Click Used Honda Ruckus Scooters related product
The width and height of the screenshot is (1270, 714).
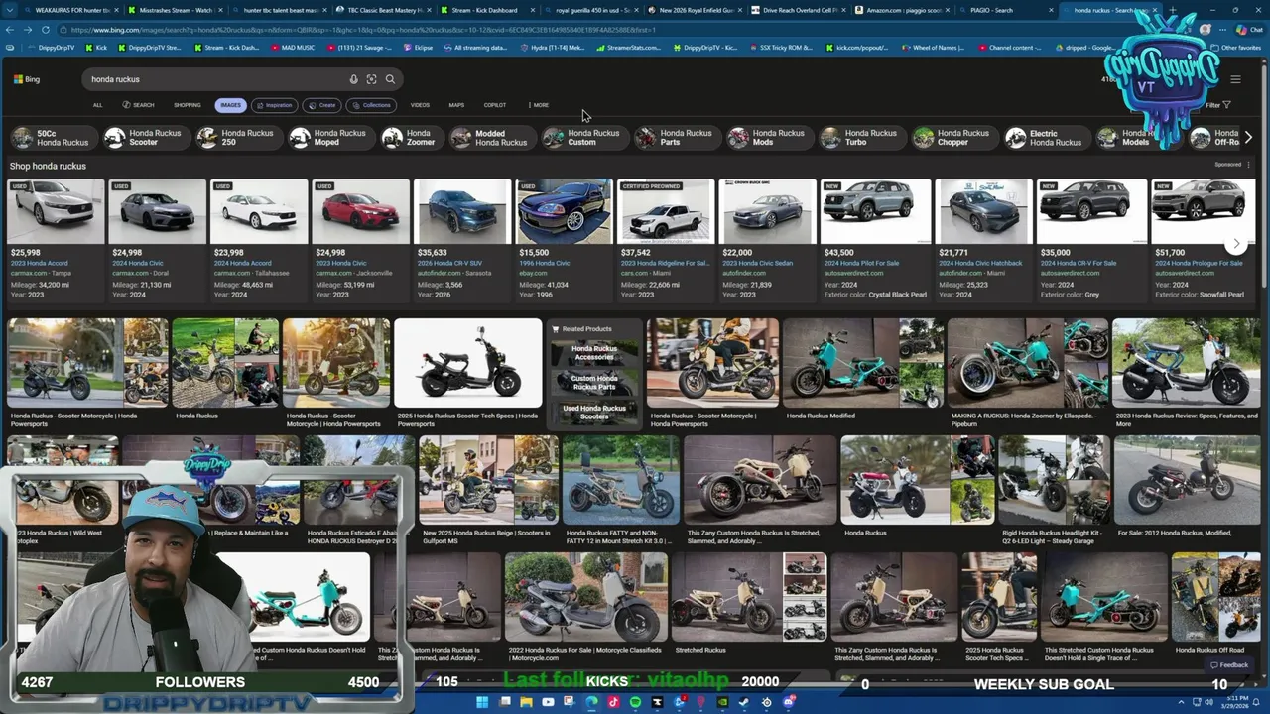coord(594,412)
